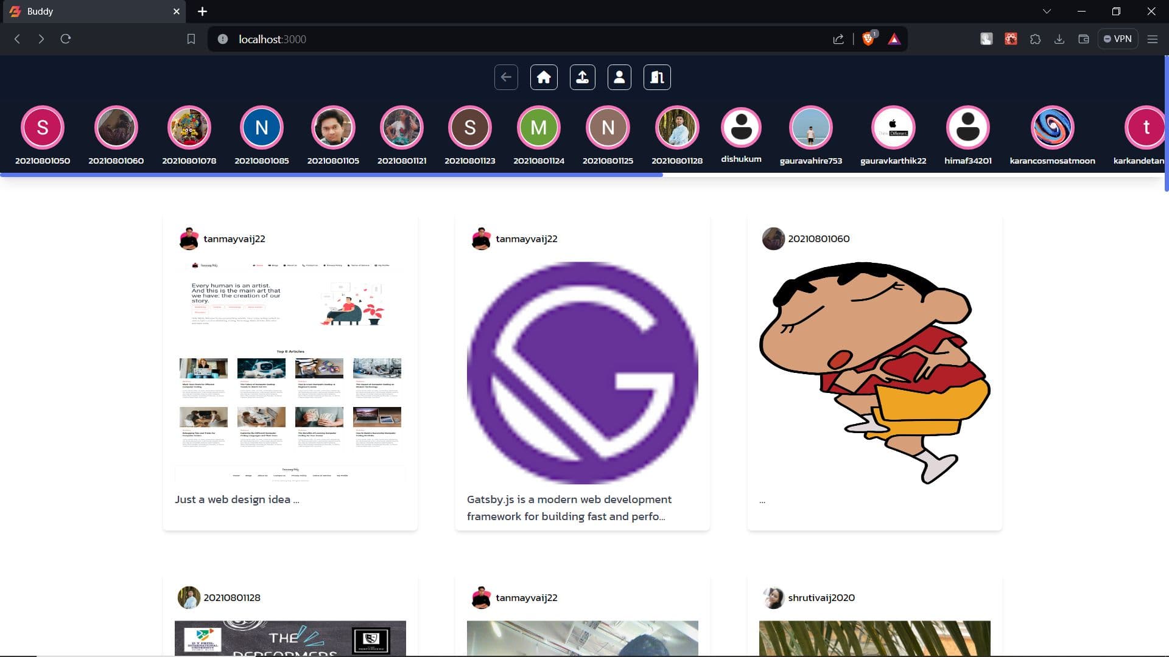Image resolution: width=1169 pixels, height=657 pixels.
Task: Open gauravkarthik22's story avatar
Action: pos(893,128)
